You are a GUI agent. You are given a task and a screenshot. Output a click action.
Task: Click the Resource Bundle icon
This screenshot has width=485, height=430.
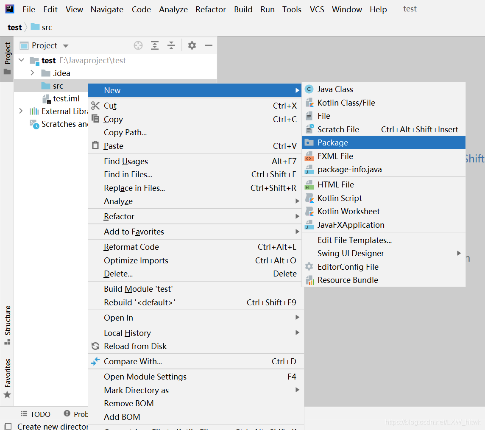[309, 280]
